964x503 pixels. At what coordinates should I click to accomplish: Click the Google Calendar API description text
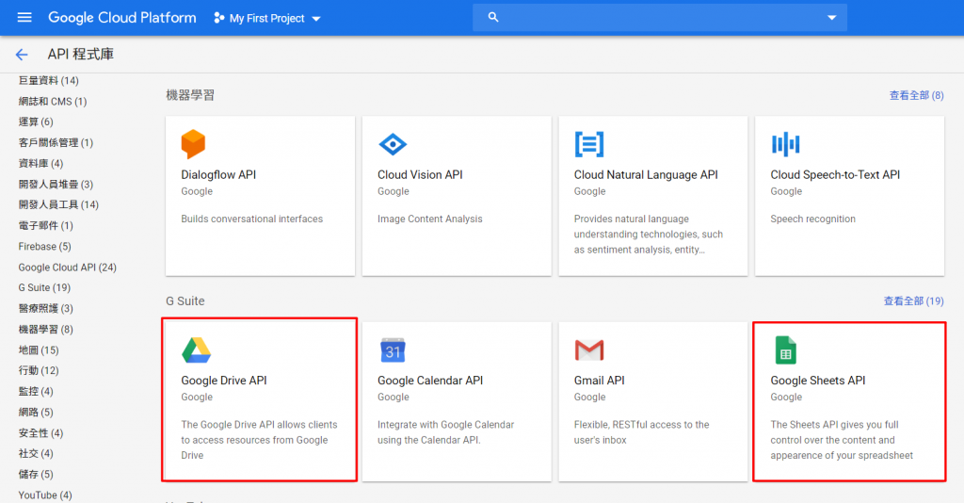coord(445,432)
